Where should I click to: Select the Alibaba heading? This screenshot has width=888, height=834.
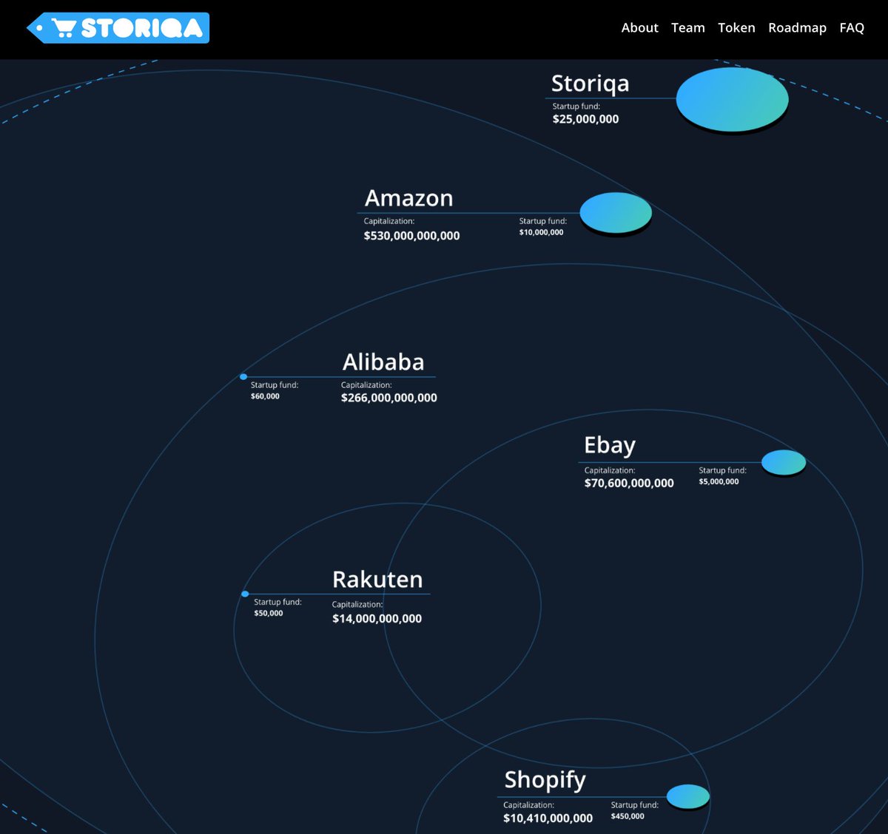(x=383, y=362)
